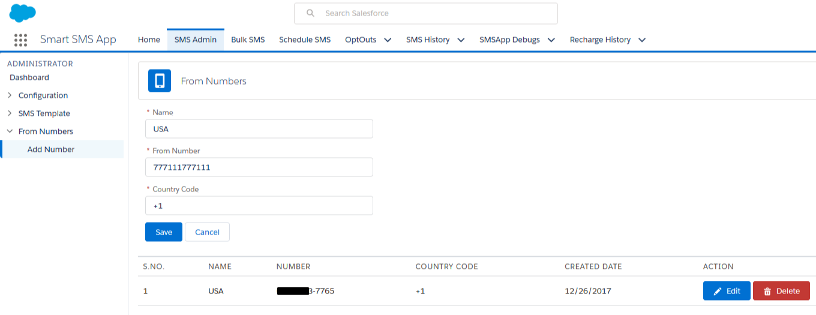Go to the Home tab
Viewport: 816px width, 315px height.
[x=149, y=40]
